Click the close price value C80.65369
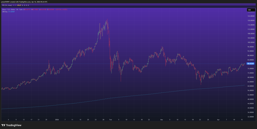This screenshot has height=129, width=257. pos(51,10)
